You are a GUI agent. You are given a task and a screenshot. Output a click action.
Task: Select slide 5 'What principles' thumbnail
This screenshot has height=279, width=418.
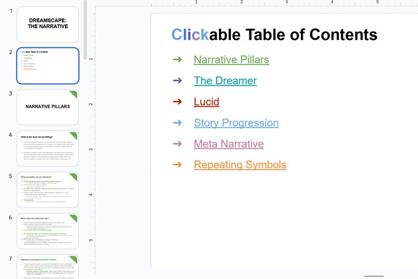pos(48,190)
